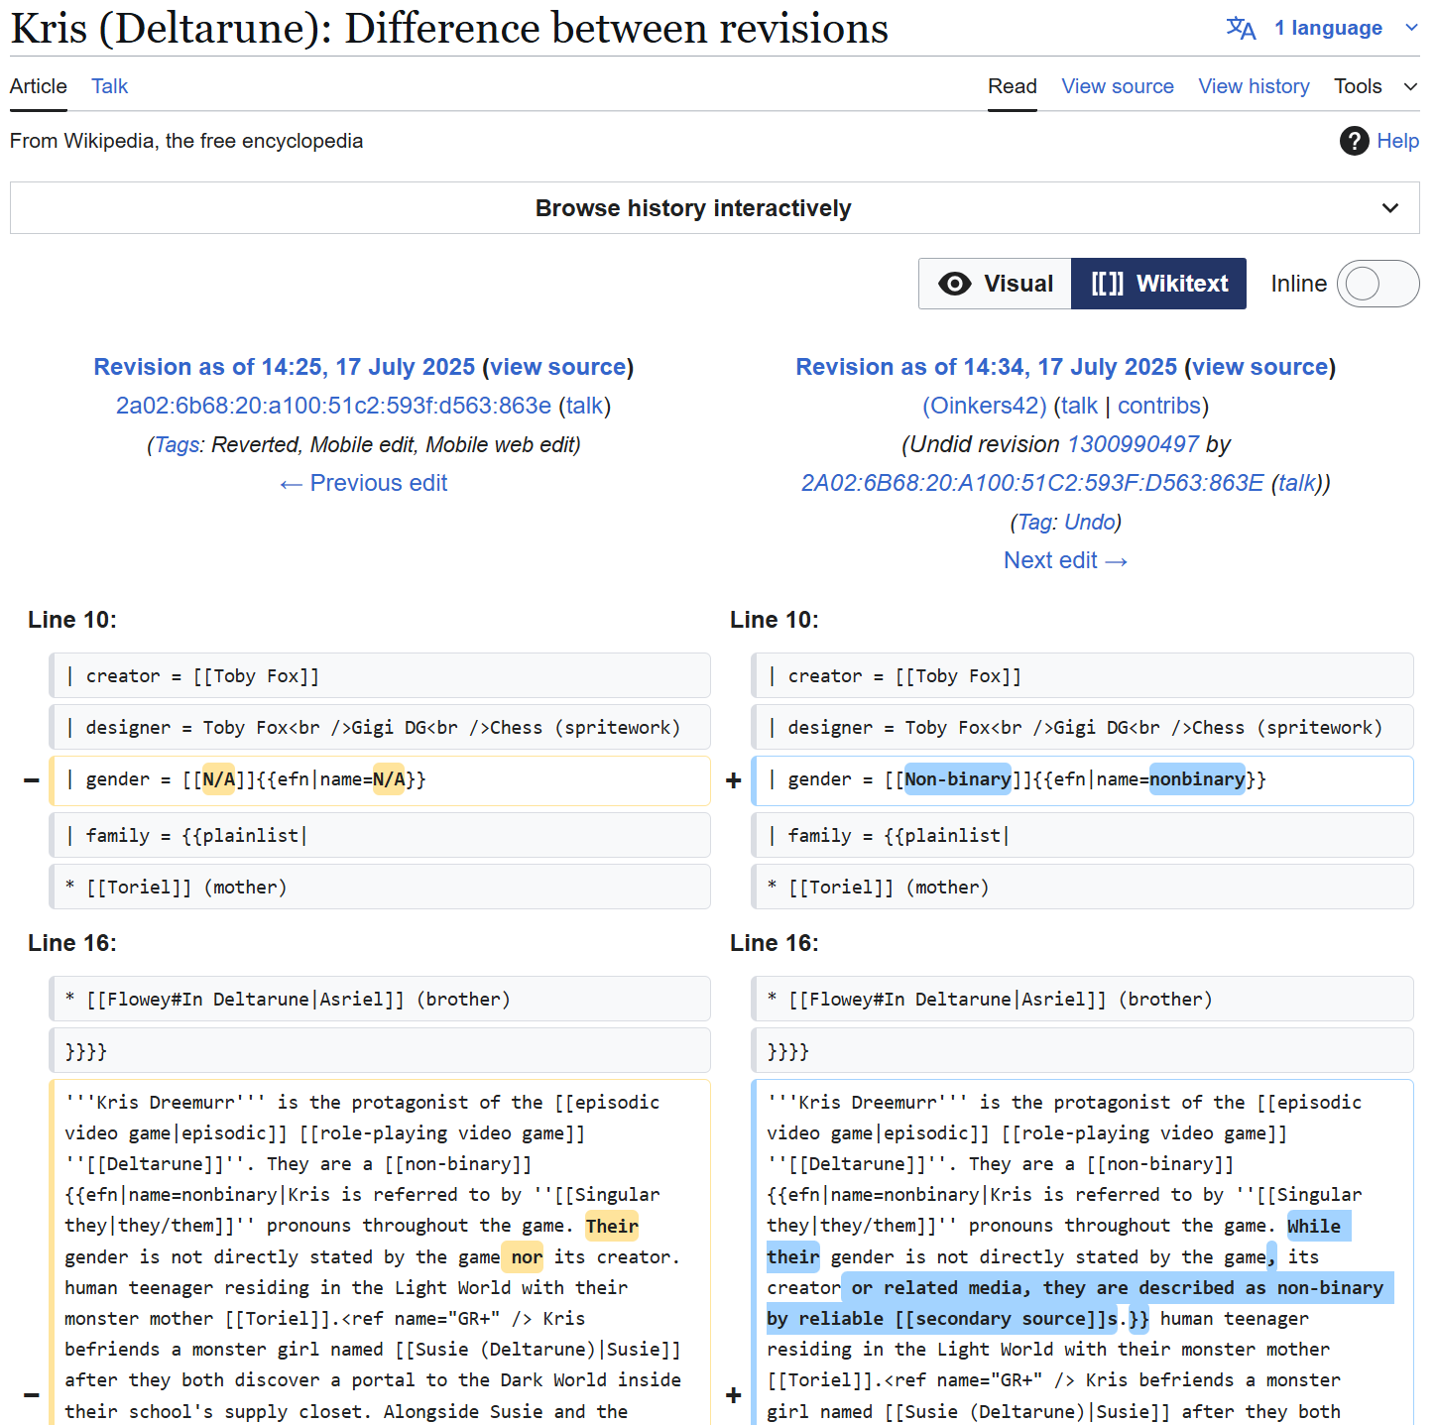Click 'From Wikipedia, the free encyclopedia' text
Image resolution: width=1437 pixels, height=1425 pixels.
[186, 141]
